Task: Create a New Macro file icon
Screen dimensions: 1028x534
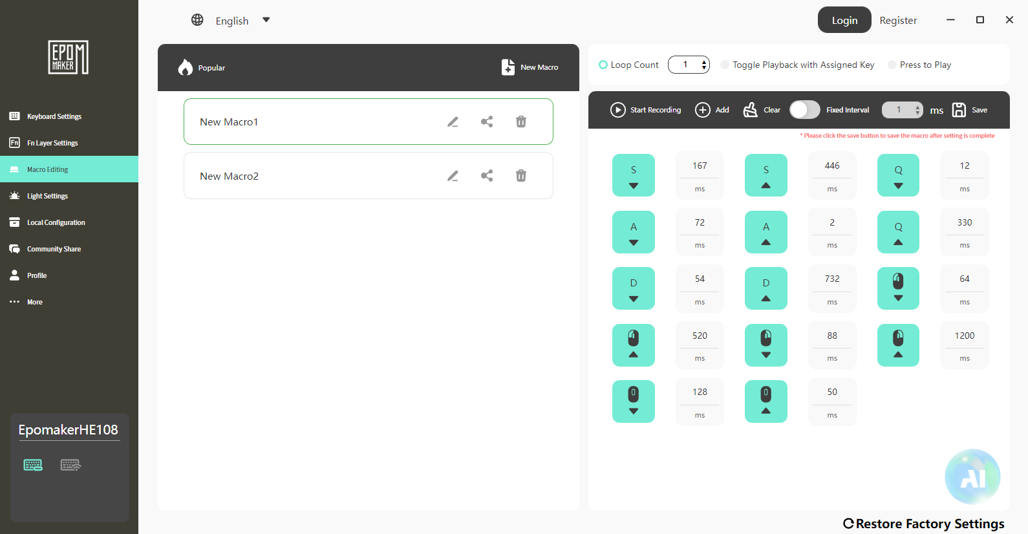Action: (x=508, y=67)
